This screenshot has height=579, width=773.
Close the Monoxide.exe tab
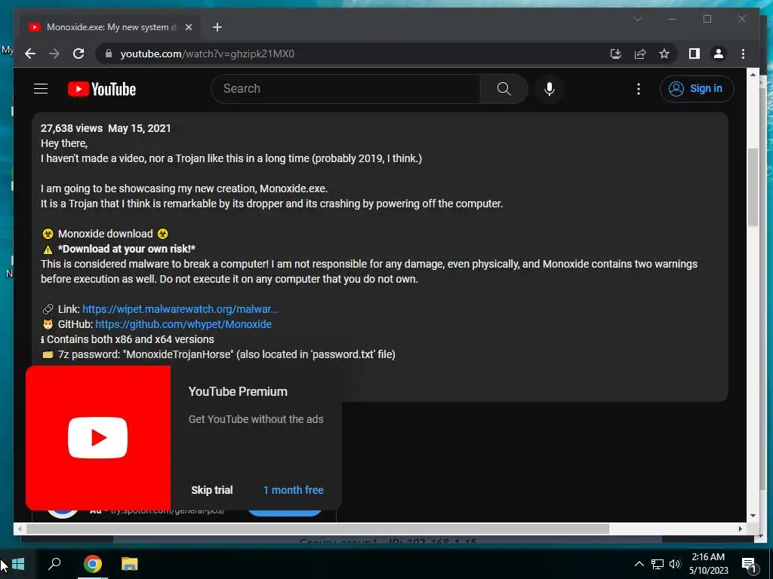pyautogui.click(x=188, y=27)
